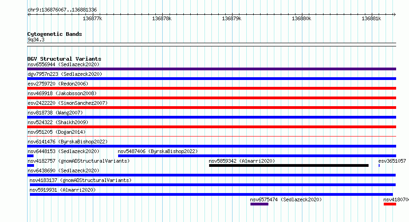Open the nsv5859342 (Almarri2020) label

242,161
